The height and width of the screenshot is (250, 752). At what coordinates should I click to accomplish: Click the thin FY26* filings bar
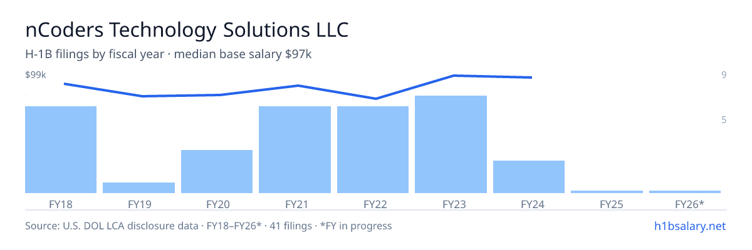pyautogui.click(x=685, y=191)
